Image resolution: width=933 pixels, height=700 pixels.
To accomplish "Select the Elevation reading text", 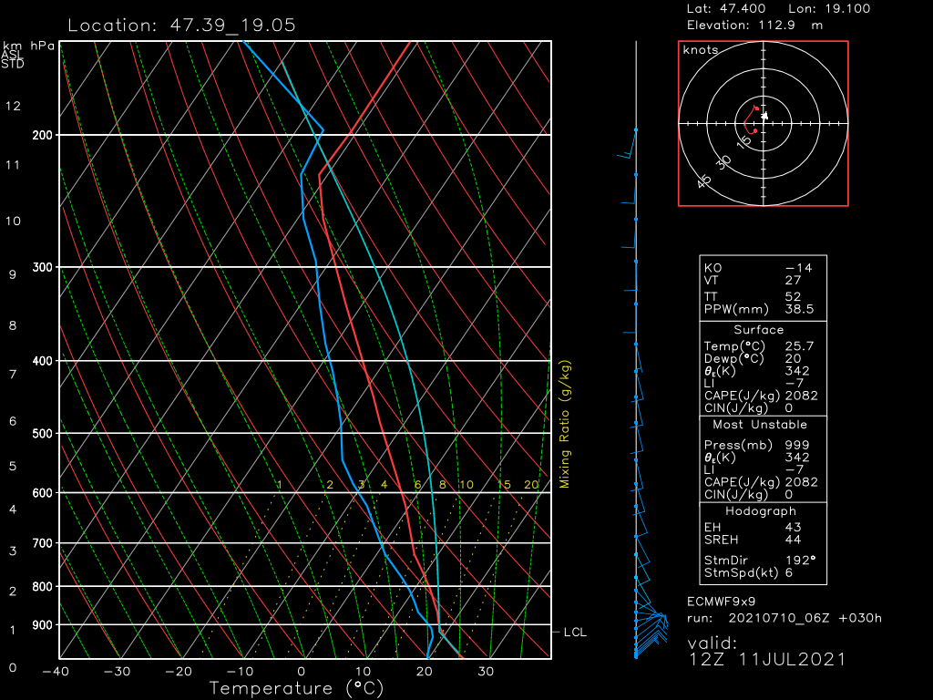I will [754, 25].
